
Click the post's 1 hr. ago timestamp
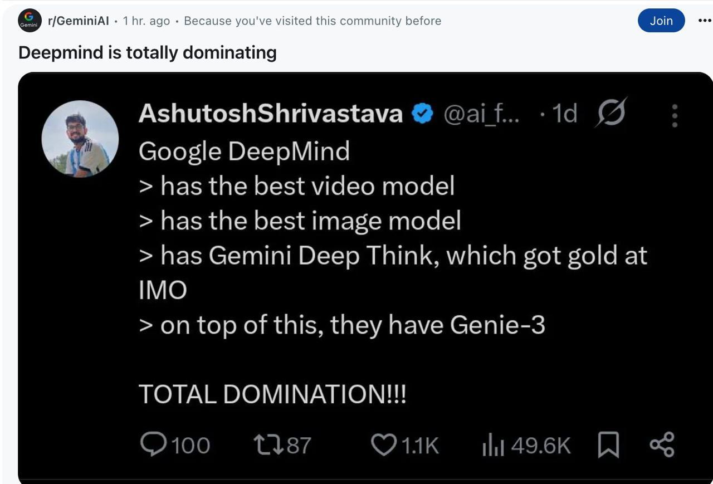(x=146, y=21)
